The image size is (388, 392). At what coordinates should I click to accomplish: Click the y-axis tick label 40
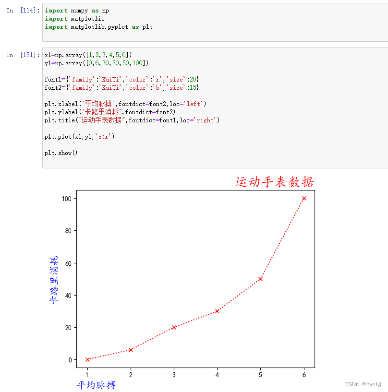68,296
